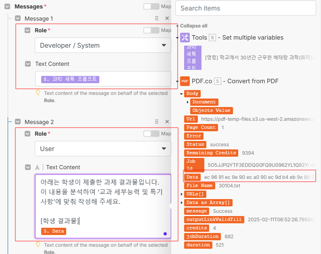This screenshot has width=321, height=254.
Task: Open the Developer / System role dropdown
Action: tap(103, 45)
